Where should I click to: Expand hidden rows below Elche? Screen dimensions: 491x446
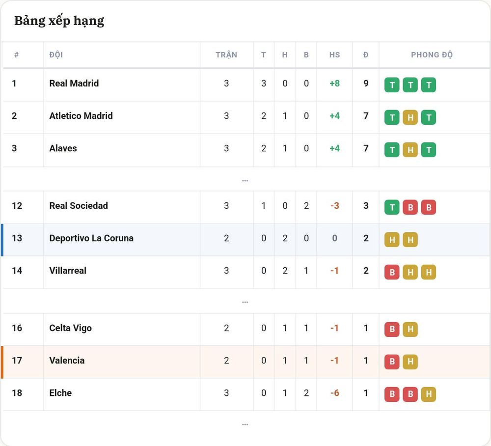[x=245, y=424]
